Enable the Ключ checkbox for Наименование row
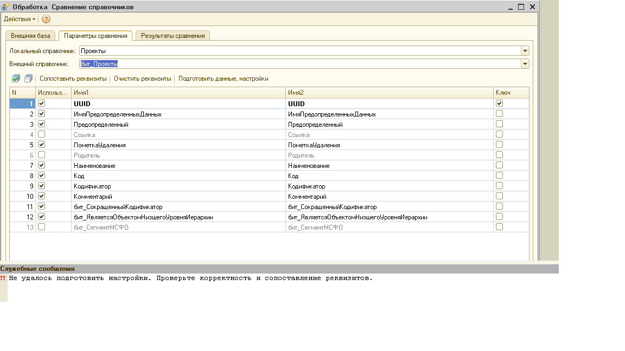This screenshot has width=625, height=351. point(499,165)
